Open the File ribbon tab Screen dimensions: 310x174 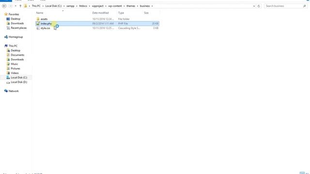(6, 0)
